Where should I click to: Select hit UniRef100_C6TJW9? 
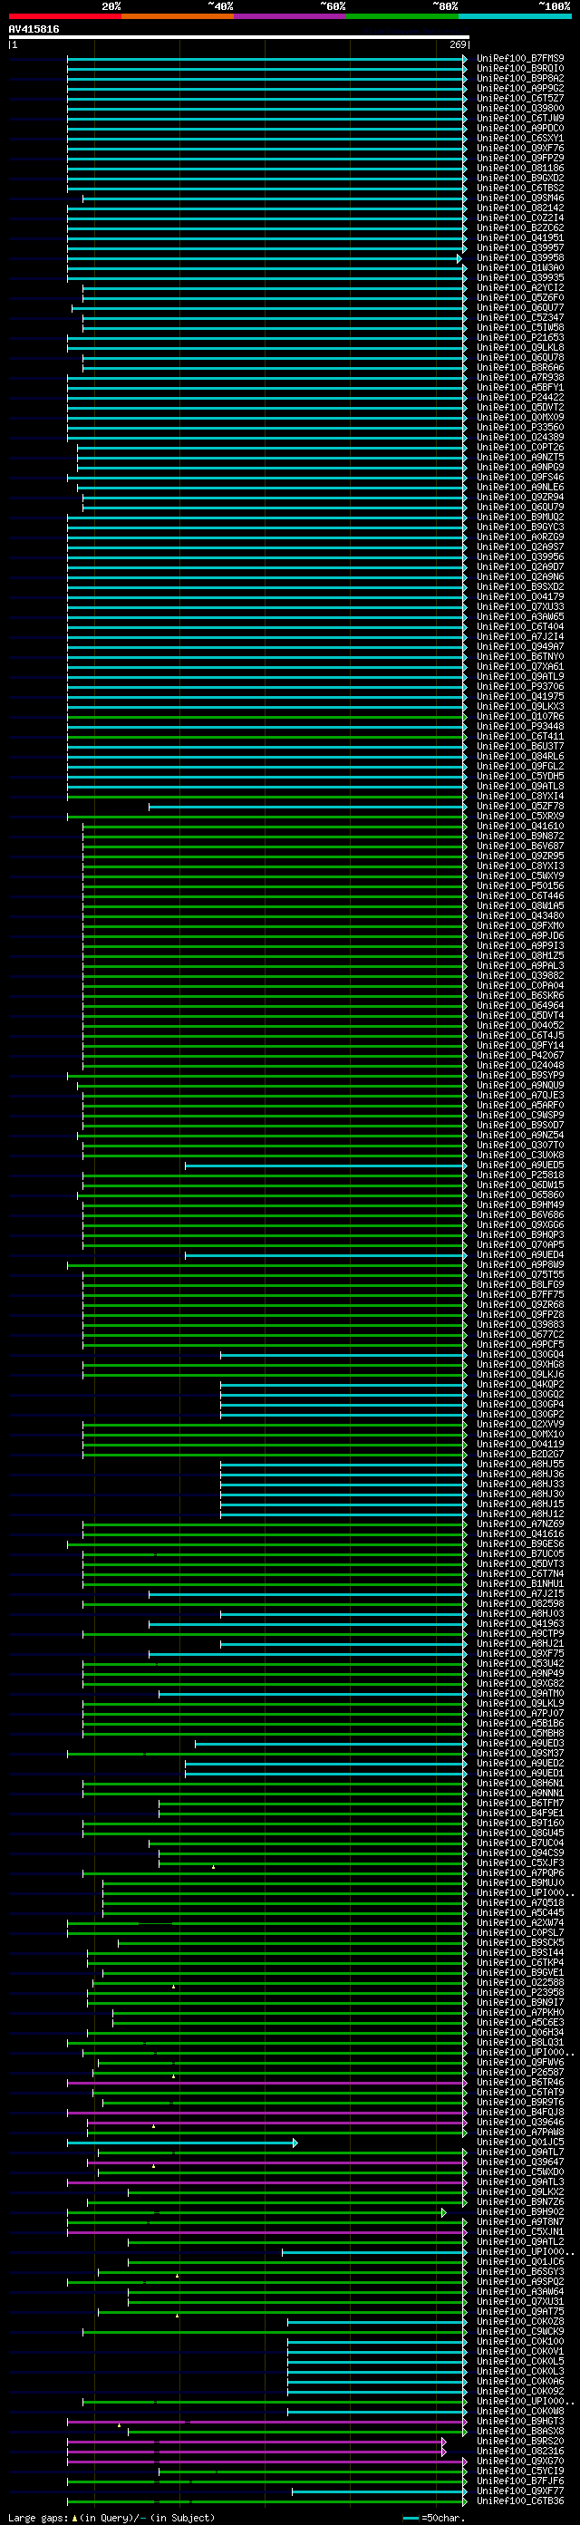pyautogui.click(x=520, y=119)
